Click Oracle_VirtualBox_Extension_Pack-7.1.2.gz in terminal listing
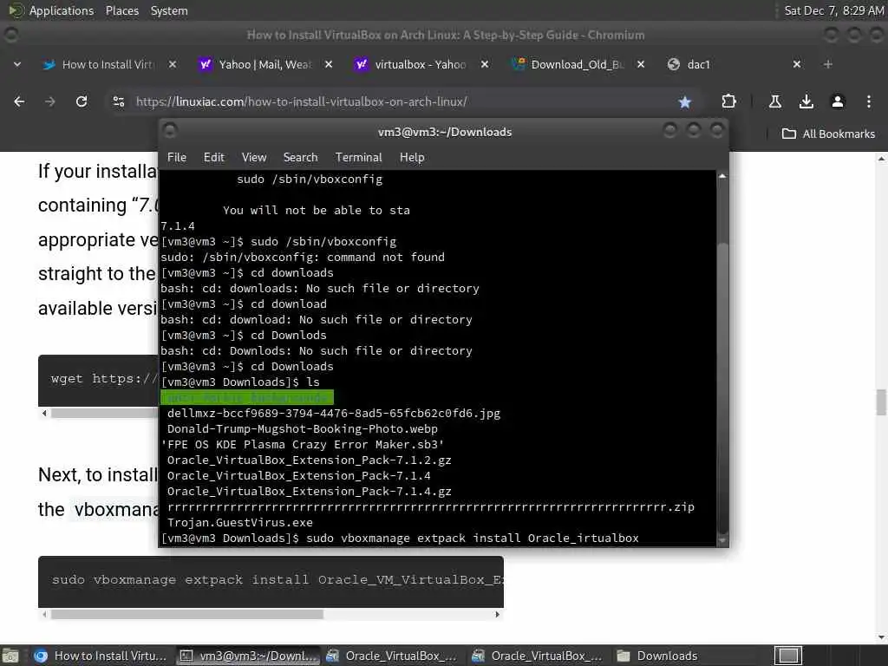Screen dimensions: 888x666 (x=310, y=460)
